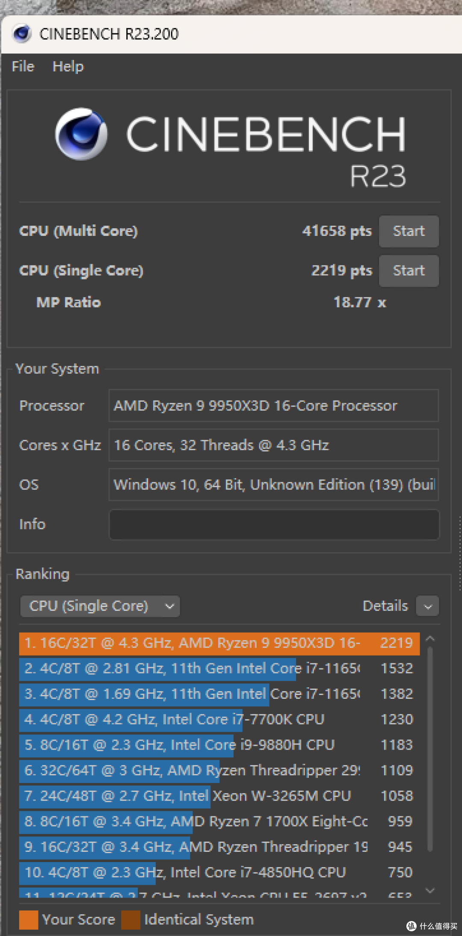This screenshot has height=936, width=462.
Task: Click the Info input field
Action: 274,524
